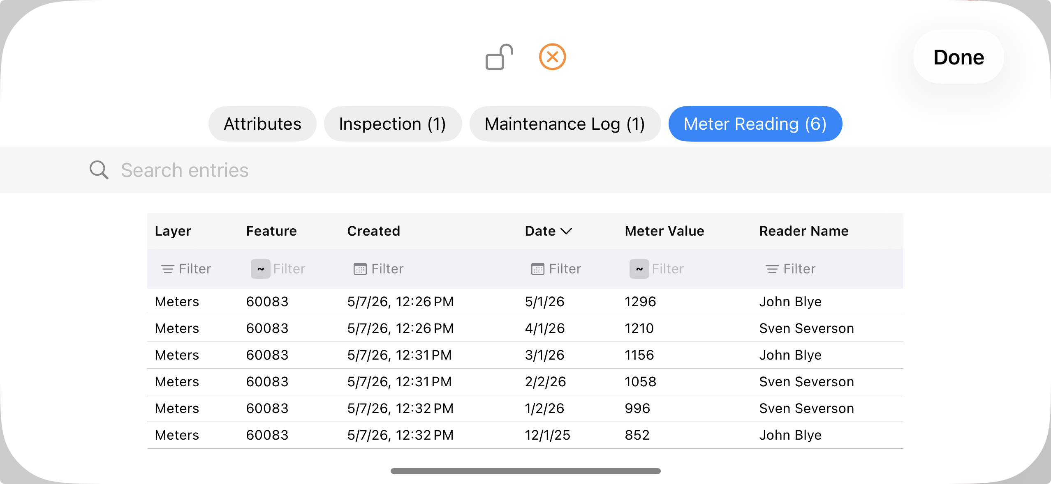
Task: Toggle Date column sort chevron
Action: pos(566,231)
